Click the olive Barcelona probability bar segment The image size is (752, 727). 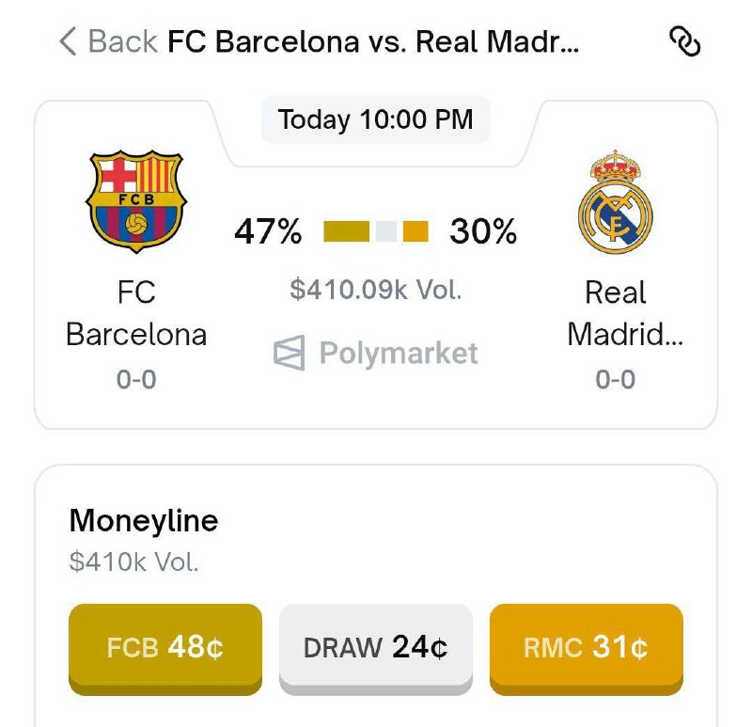pos(347,231)
